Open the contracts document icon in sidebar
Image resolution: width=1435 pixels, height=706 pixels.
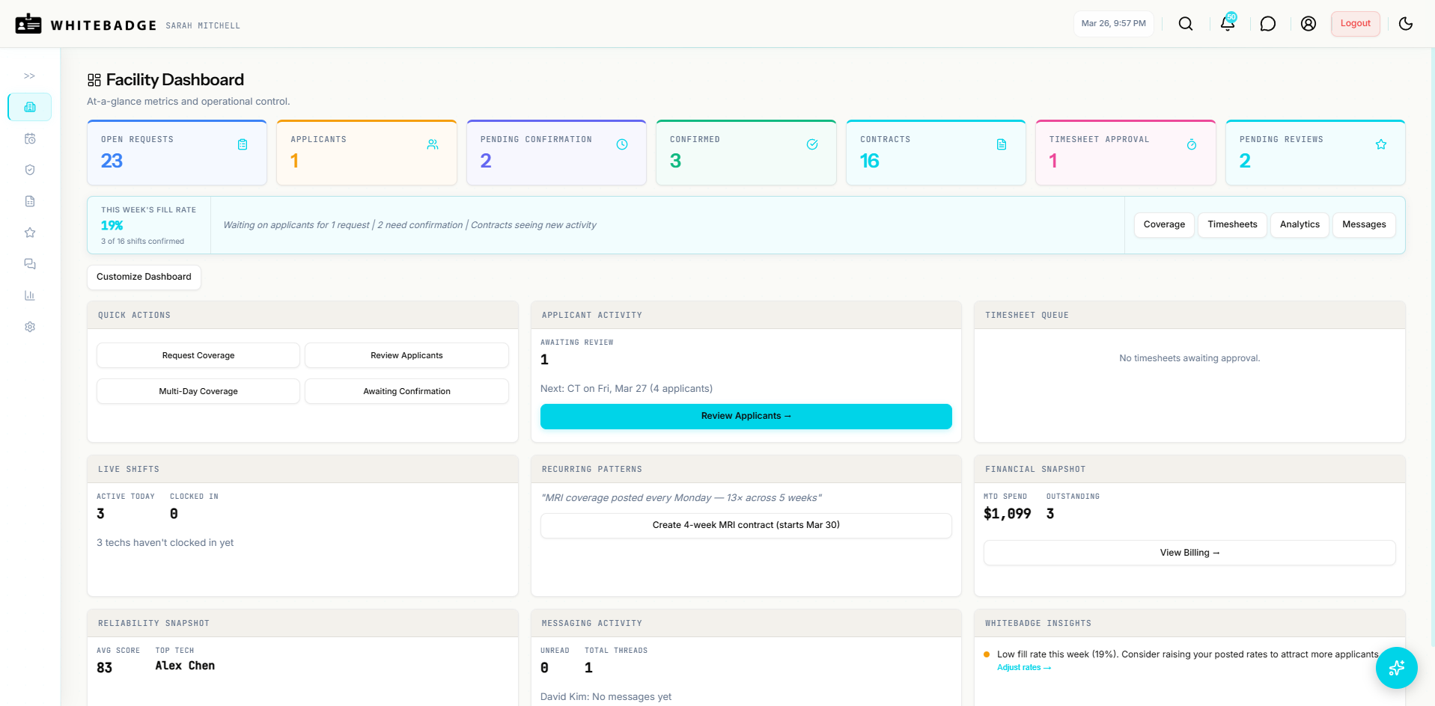coord(30,201)
